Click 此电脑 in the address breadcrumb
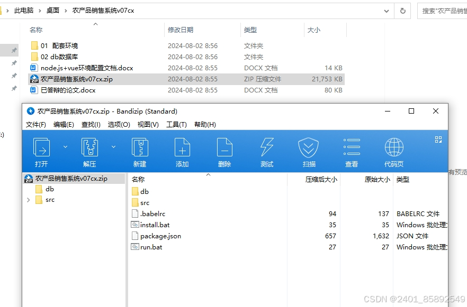The height and width of the screenshot is (307, 467). point(24,11)
